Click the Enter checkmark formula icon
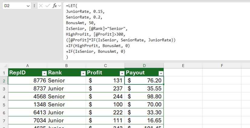Viewport: 250px width, 128px height. coord(48,6)
